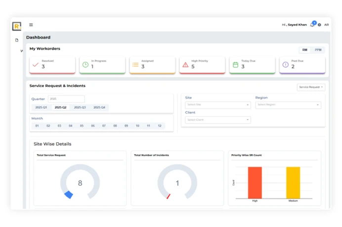Click the Resolved checkmark icon

click(36, 65)
